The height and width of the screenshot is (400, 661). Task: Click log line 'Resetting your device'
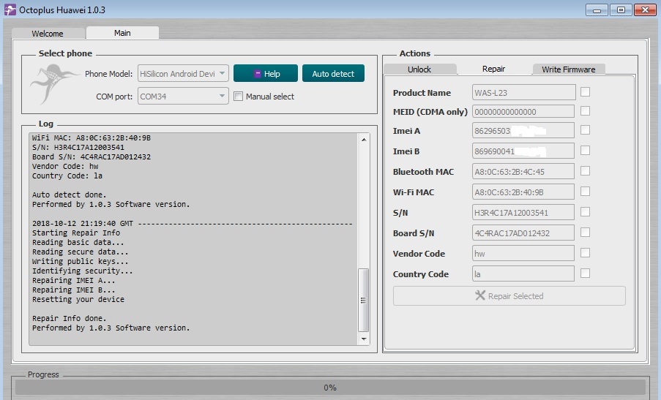pyautogui.click(x=78, y=299)
